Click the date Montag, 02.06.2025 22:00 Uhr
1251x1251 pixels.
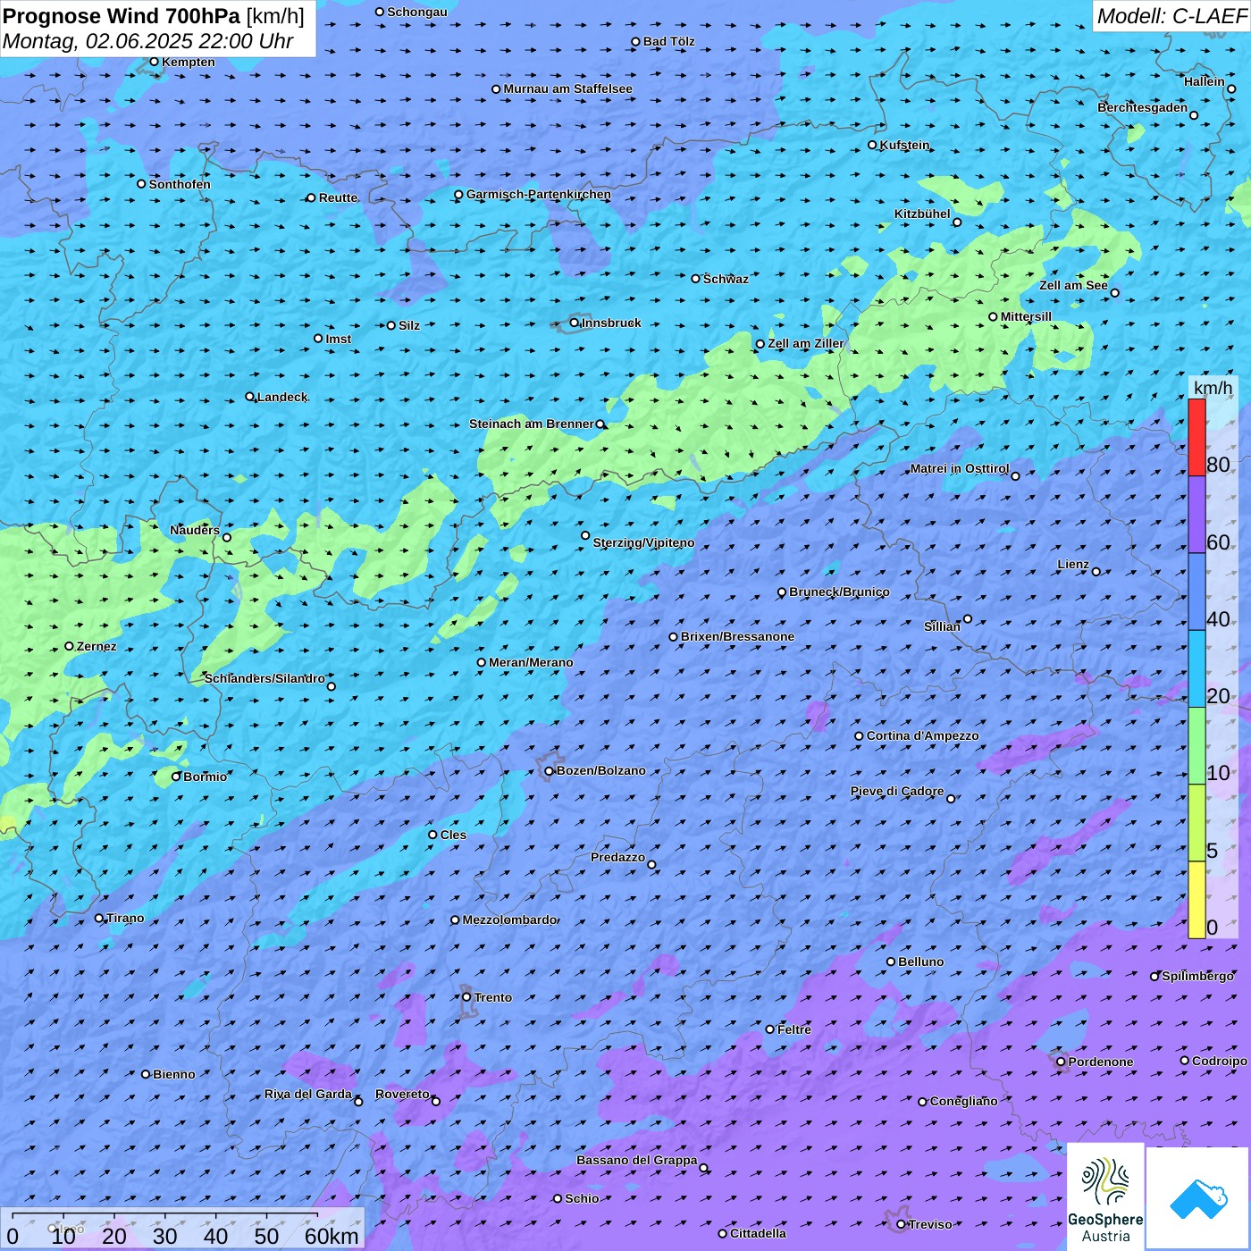click(x=148, y=41)
